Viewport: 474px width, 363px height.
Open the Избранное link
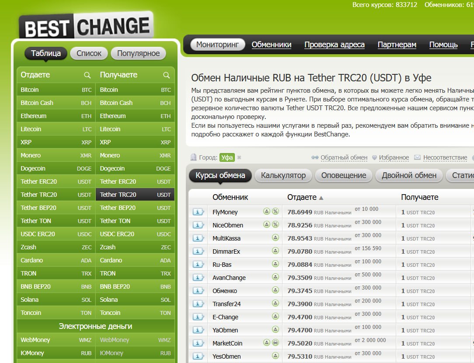point(394,158)
